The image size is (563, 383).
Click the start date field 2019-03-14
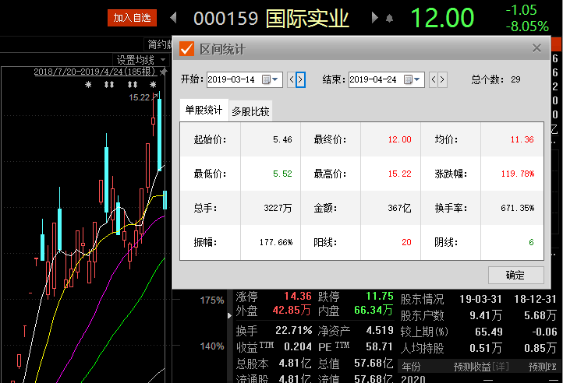[x=233, y=79]
